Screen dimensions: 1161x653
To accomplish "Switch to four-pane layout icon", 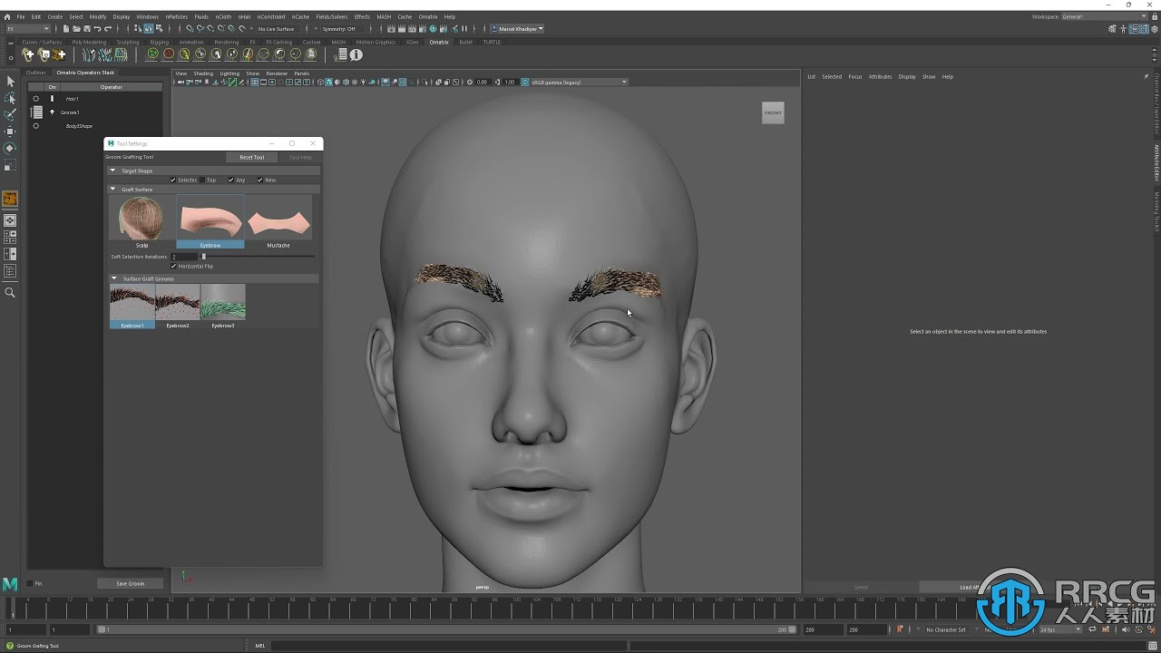I will (x=10, y=238).
